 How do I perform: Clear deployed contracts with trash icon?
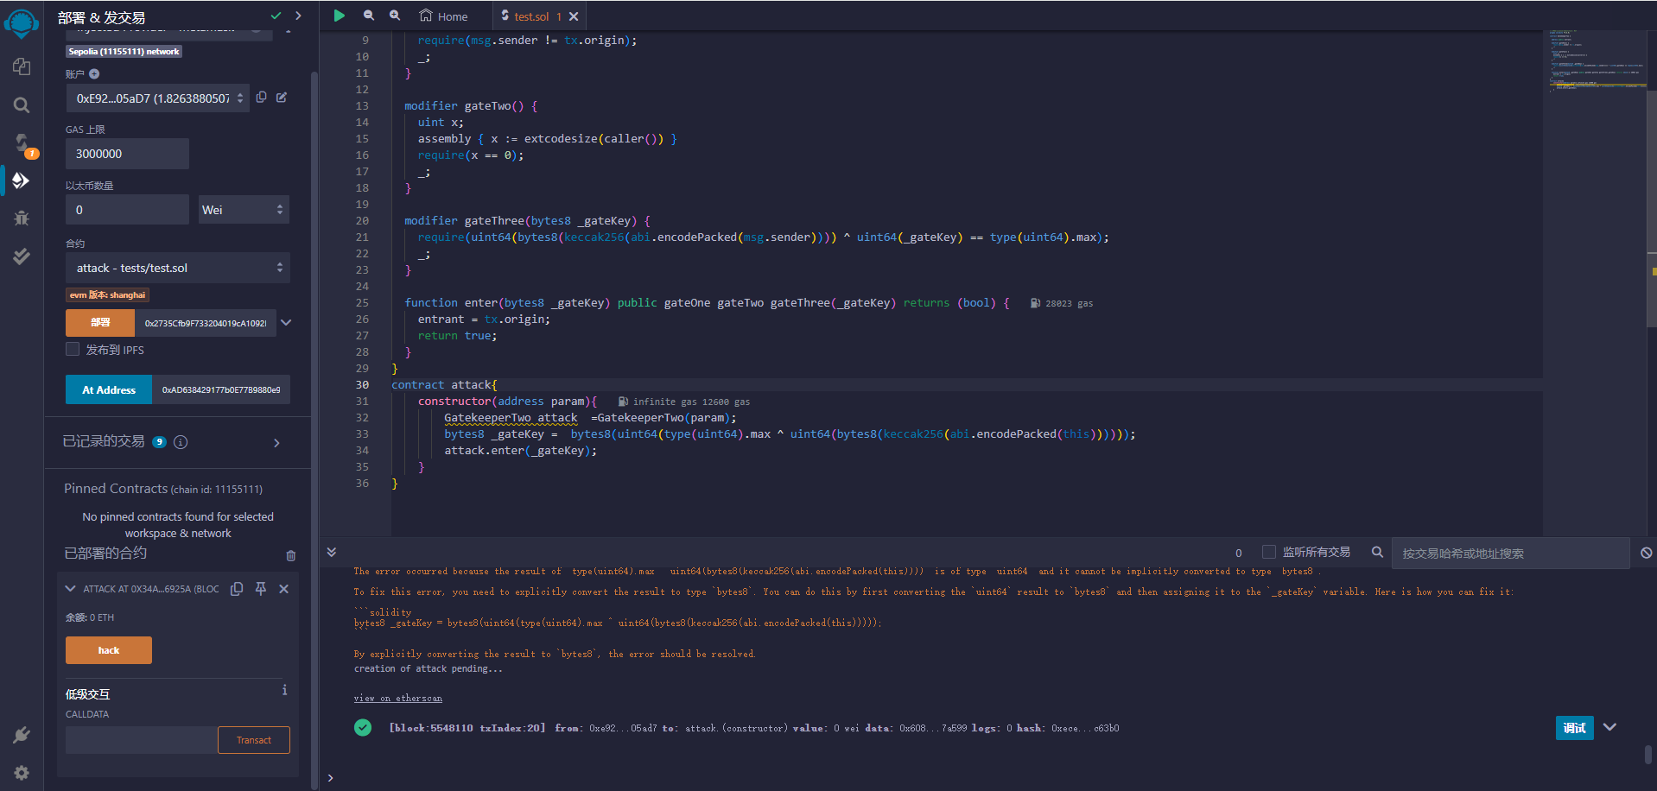(x=291, y=555)
